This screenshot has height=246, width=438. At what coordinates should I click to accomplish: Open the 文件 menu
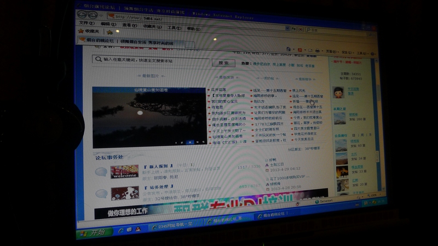[87, 23]
